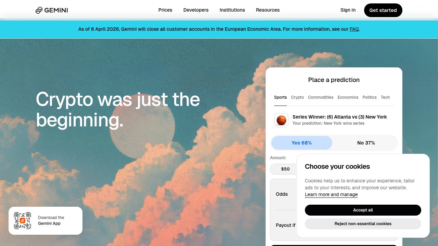Switch to the Politics tab
438x246 pixels.
coord(370,97)
